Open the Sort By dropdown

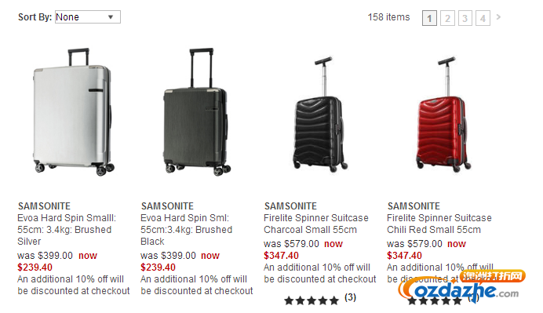pyautogui.click(x=88, y=17)
